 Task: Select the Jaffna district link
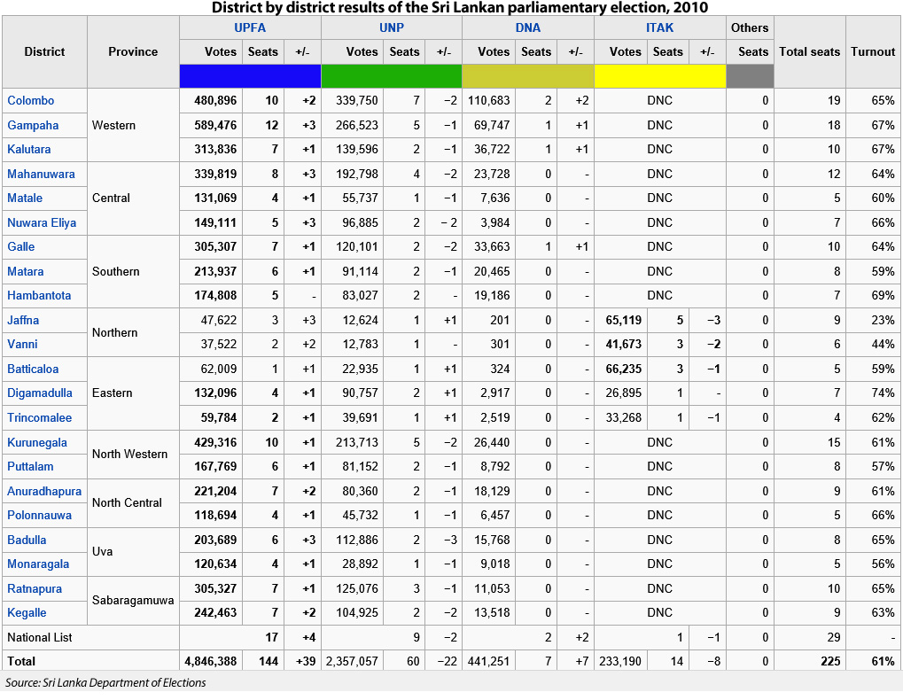click(23, 321)
